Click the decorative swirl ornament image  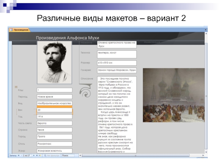click(85, 92)
